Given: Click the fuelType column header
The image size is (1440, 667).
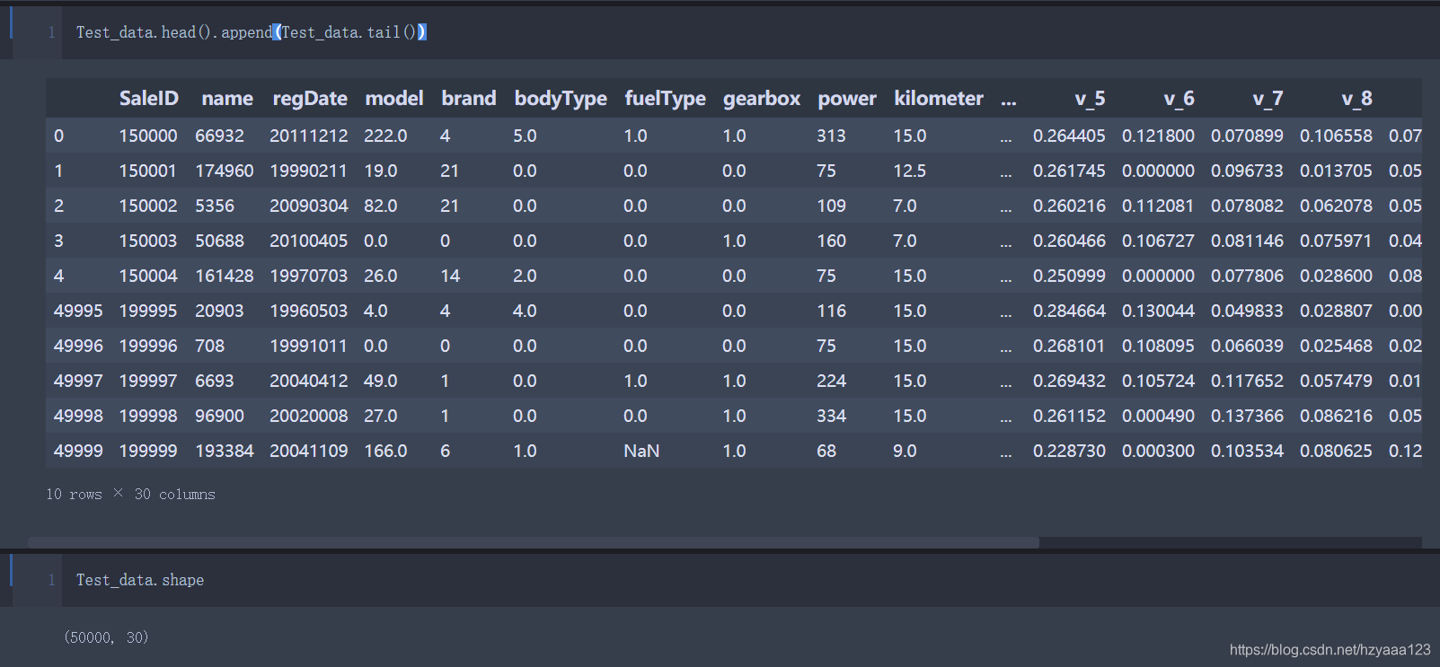Looking at the screenshot, I should click(x=665, y=99).
